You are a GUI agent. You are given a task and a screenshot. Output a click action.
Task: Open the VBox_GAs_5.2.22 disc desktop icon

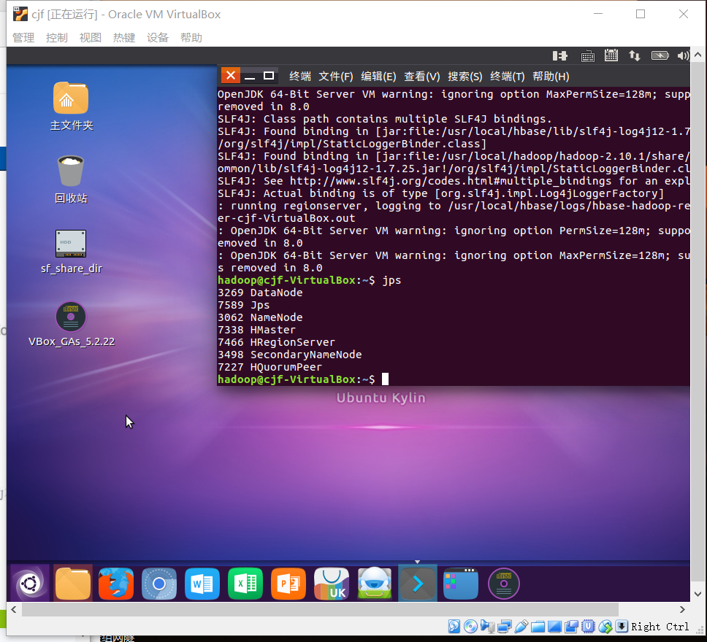71,317
